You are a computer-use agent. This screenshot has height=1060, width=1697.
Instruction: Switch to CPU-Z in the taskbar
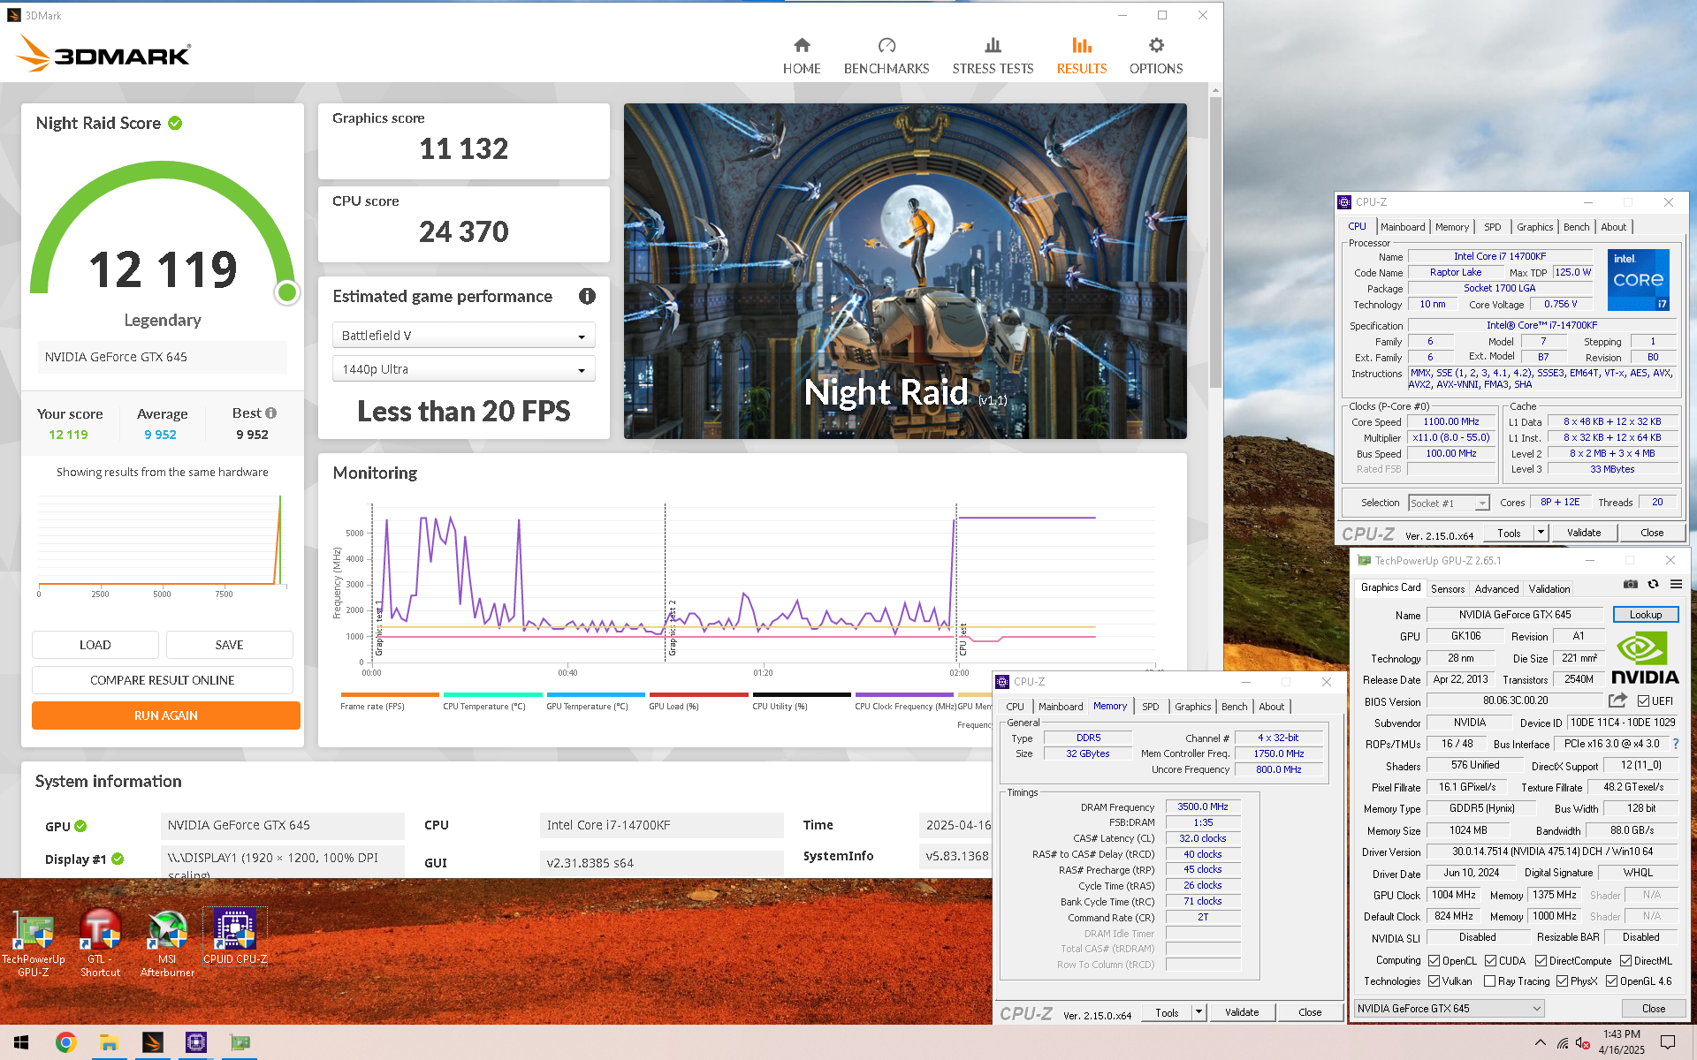click(x=195, y=1042)
